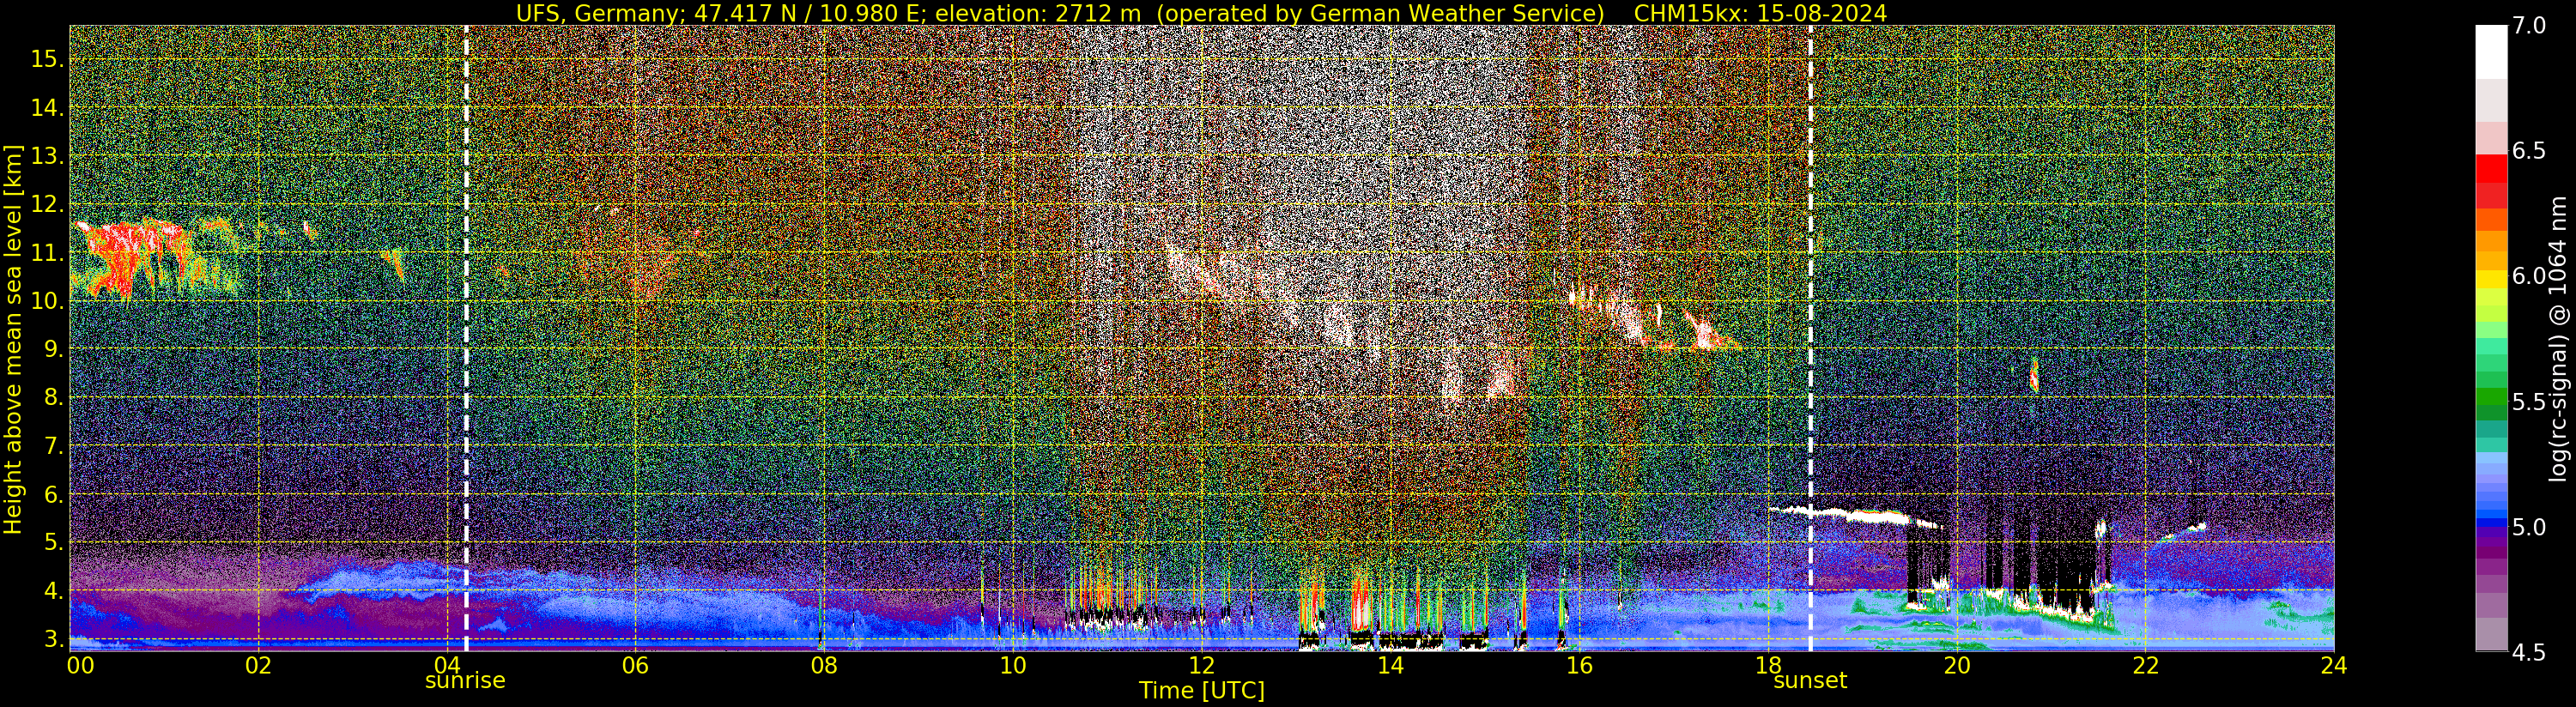
Task: Click the height axis tick '3.'
Action: click(x=53, y=639)
